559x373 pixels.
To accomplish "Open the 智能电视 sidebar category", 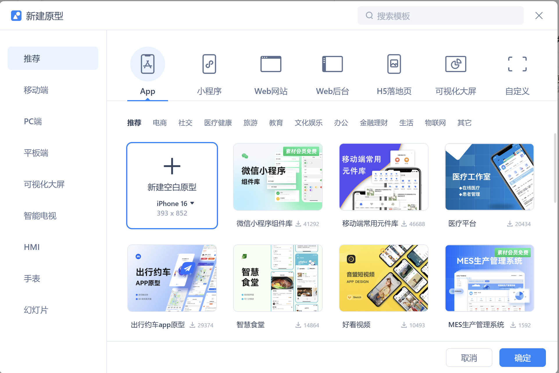I will [40, 216].
